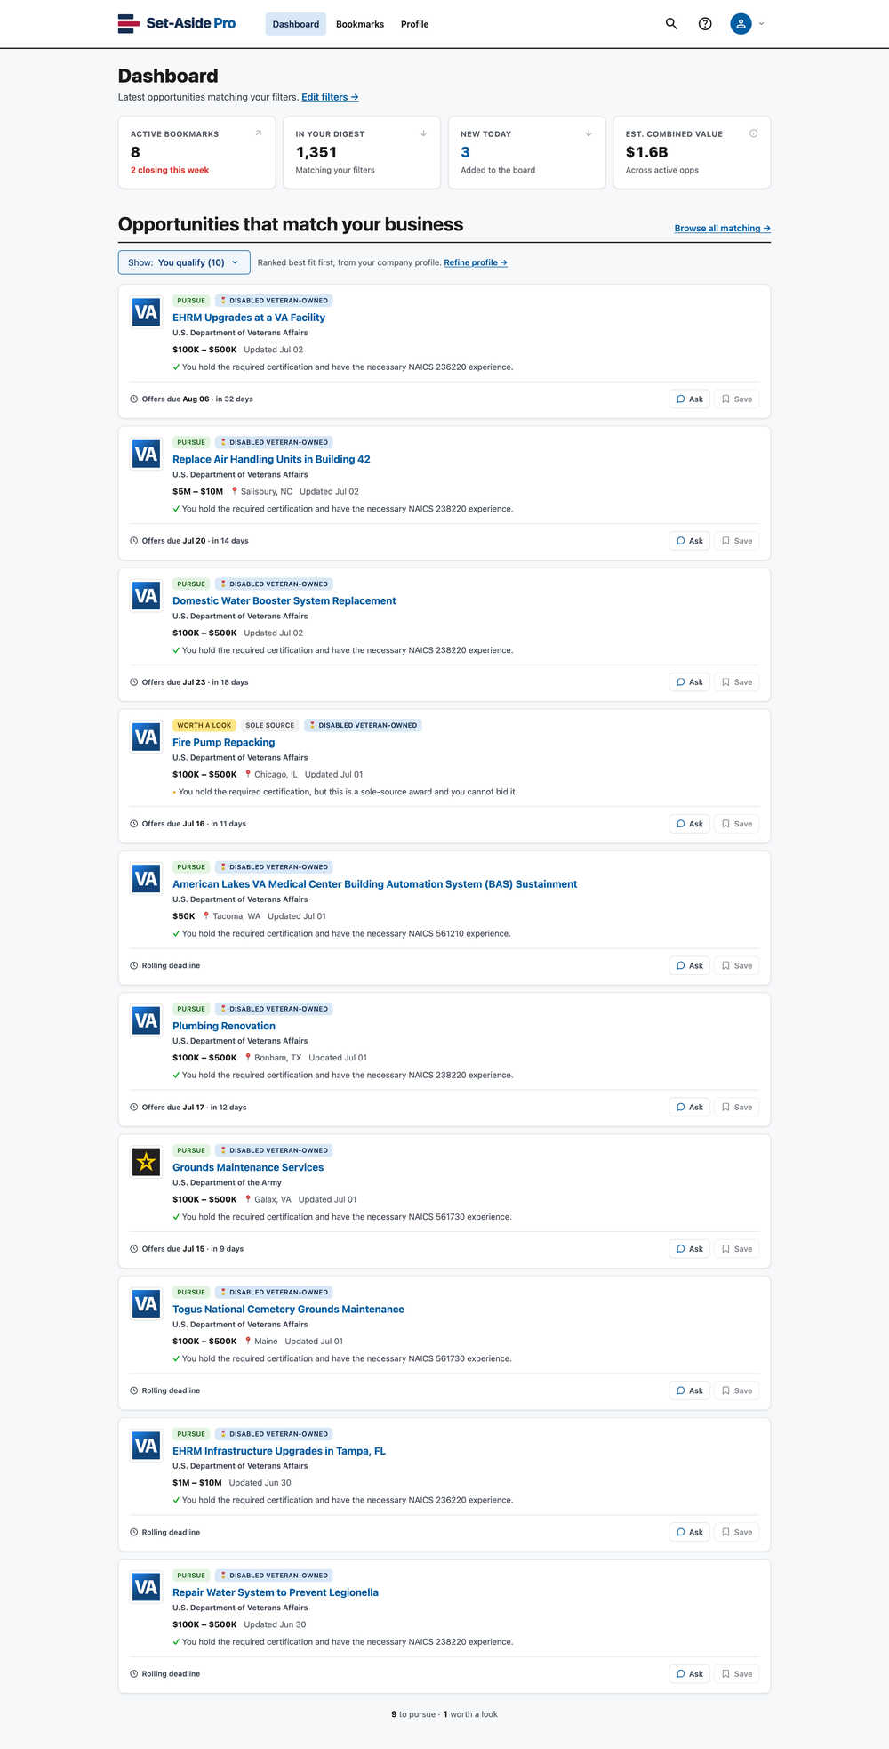Open Togus National Cemetery Grounds Maintenance title
Screen dimensions: 889x1749
(x=288, y=1310)
